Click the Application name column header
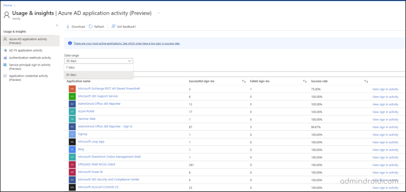The height and width of the screenshot is (192, 406). point(78,81)
